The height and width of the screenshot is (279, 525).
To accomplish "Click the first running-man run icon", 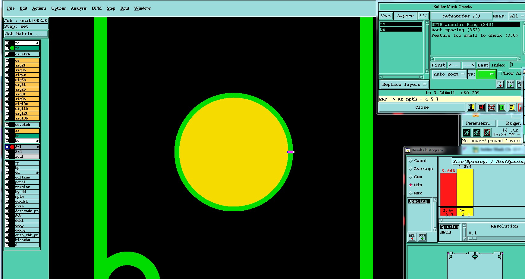I will (467, 132).
